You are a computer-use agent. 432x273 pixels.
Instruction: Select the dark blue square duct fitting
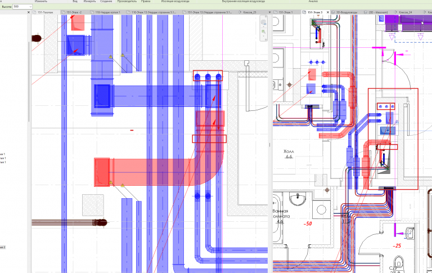102,96
